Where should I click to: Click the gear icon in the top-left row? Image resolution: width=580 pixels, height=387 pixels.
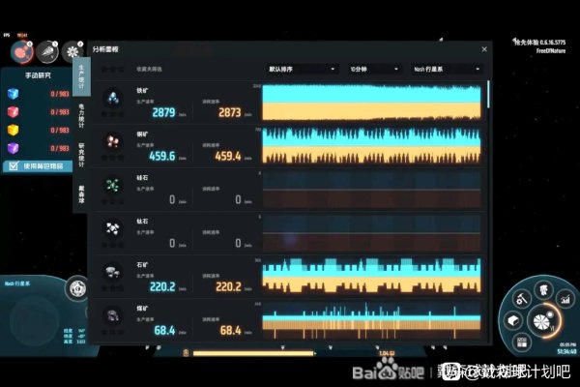(x=73, y=51)
